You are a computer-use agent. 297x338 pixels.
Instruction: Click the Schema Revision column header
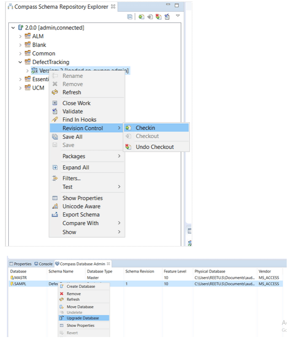[143, 271]
